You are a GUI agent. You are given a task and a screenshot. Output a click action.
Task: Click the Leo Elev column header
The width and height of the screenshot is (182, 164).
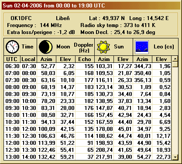[x=161, y=59]
